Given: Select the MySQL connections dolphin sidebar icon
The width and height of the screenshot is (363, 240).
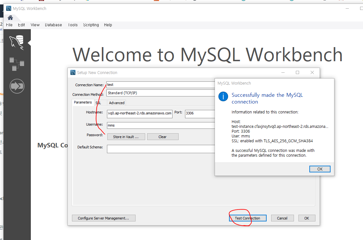Looking at the screenshot, I should click(x=17, y=43).
